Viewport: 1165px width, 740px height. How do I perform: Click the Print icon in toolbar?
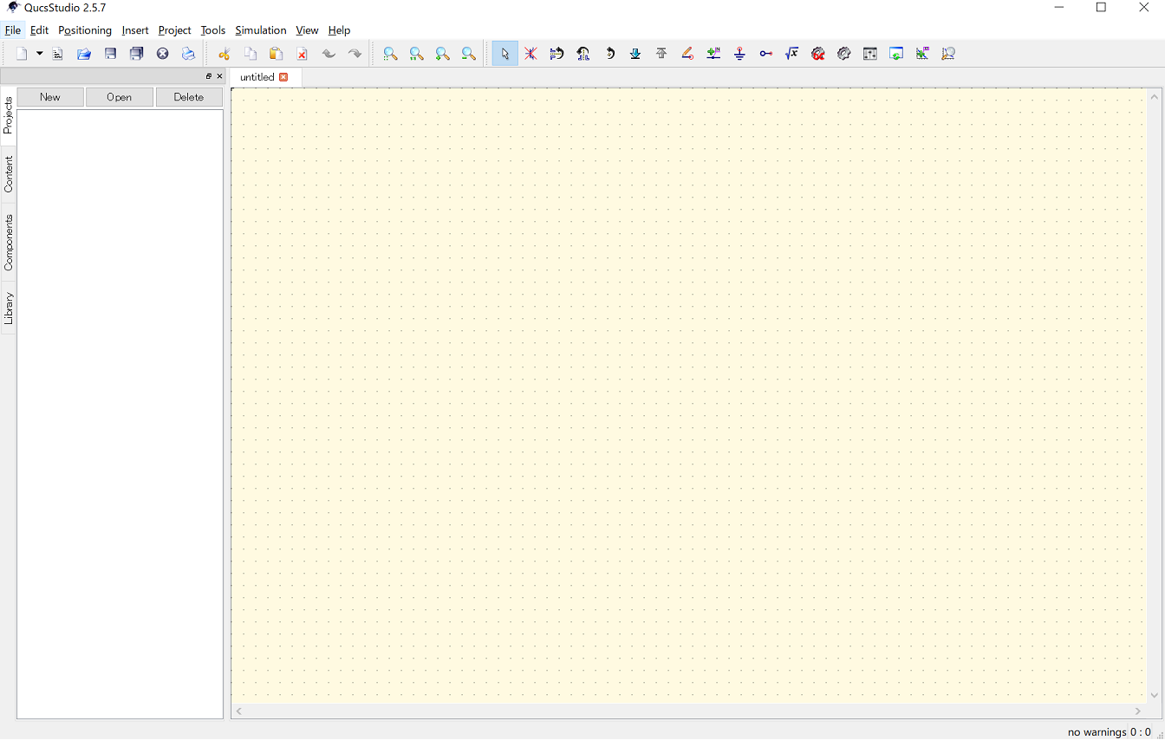click(x=188, y=54)
